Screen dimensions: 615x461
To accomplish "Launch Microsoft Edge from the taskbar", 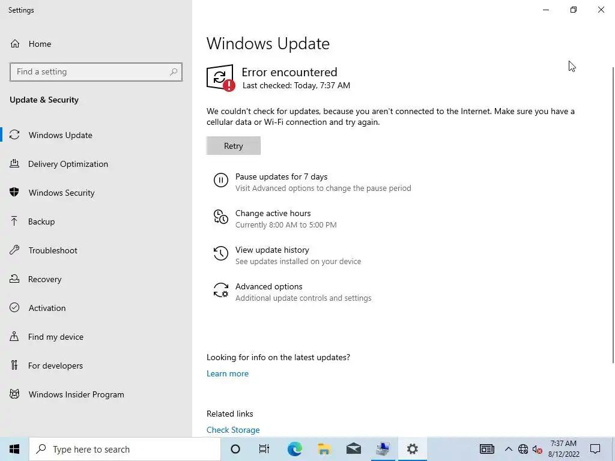I will [x=294, y=449].
